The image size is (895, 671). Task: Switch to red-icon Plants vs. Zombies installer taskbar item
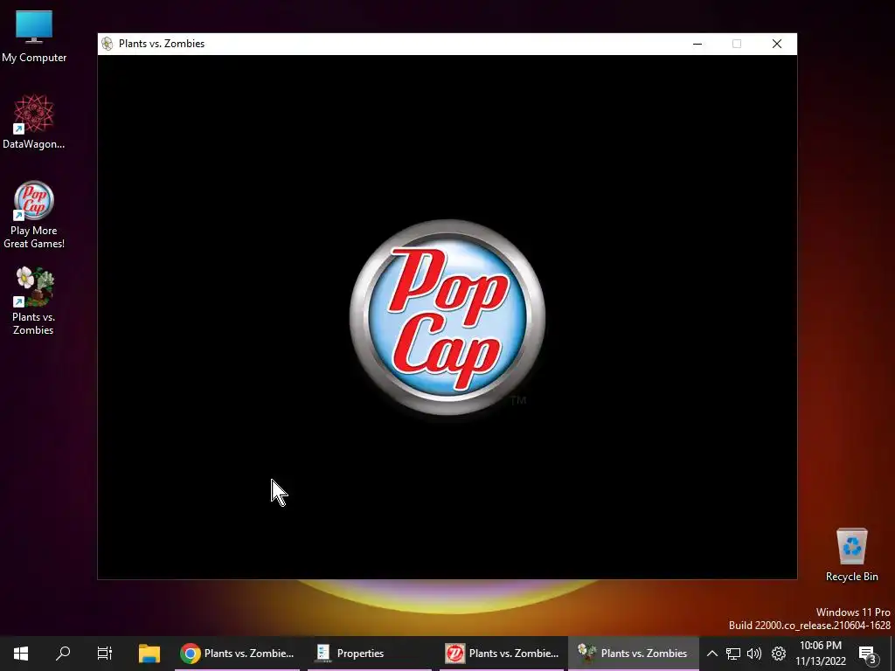click(x=503, y=654)
